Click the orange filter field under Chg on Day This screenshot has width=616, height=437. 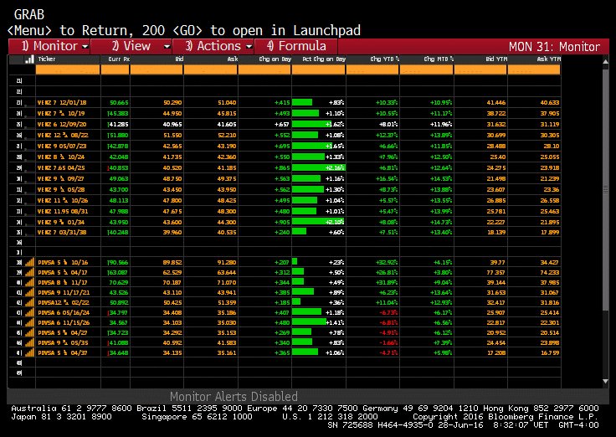(x=264, y=69)
